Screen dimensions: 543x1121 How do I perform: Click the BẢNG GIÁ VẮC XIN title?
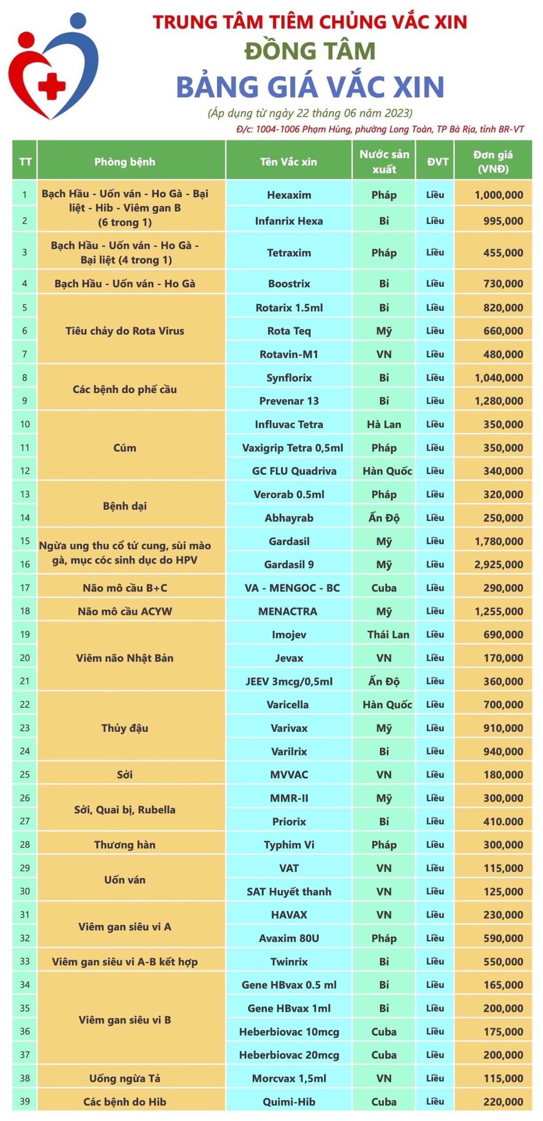[x=310, y=87]
